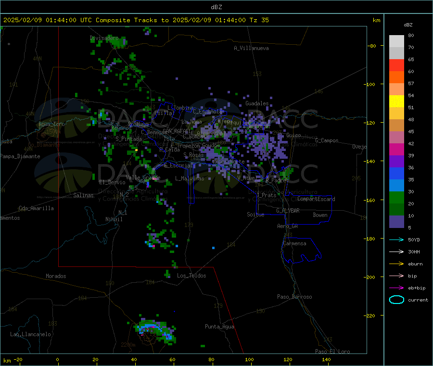
Task: Click the 'Carmensa' map label
Action: (x=294, y=244)
